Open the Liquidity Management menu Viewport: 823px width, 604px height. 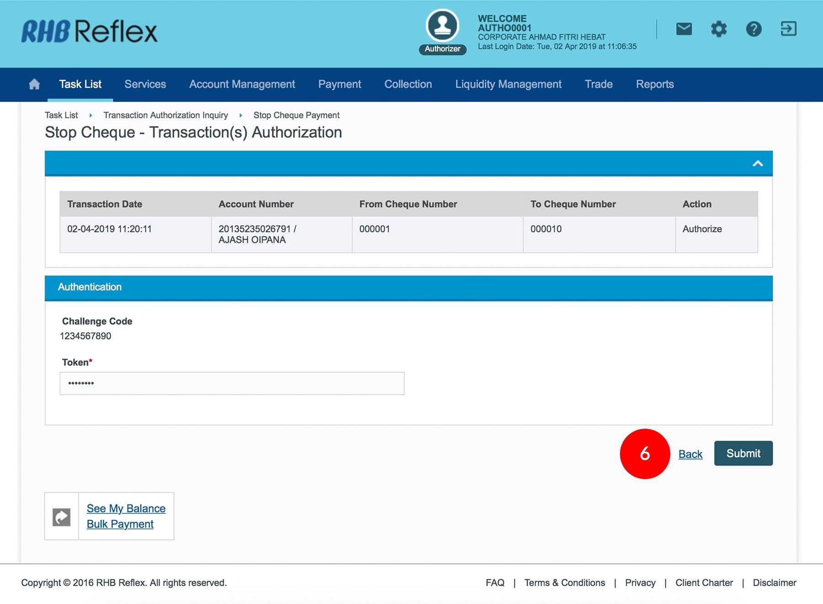(x=508, y=84)
